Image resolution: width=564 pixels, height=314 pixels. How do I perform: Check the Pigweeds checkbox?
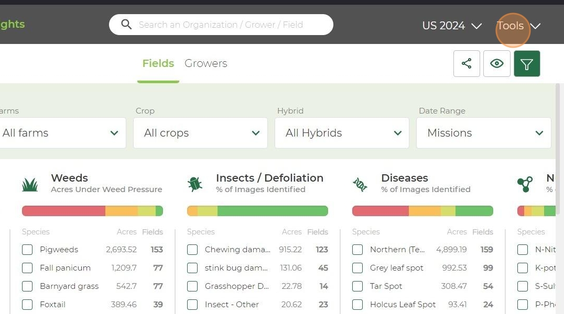pyautogui.click(x=27, y=250)
